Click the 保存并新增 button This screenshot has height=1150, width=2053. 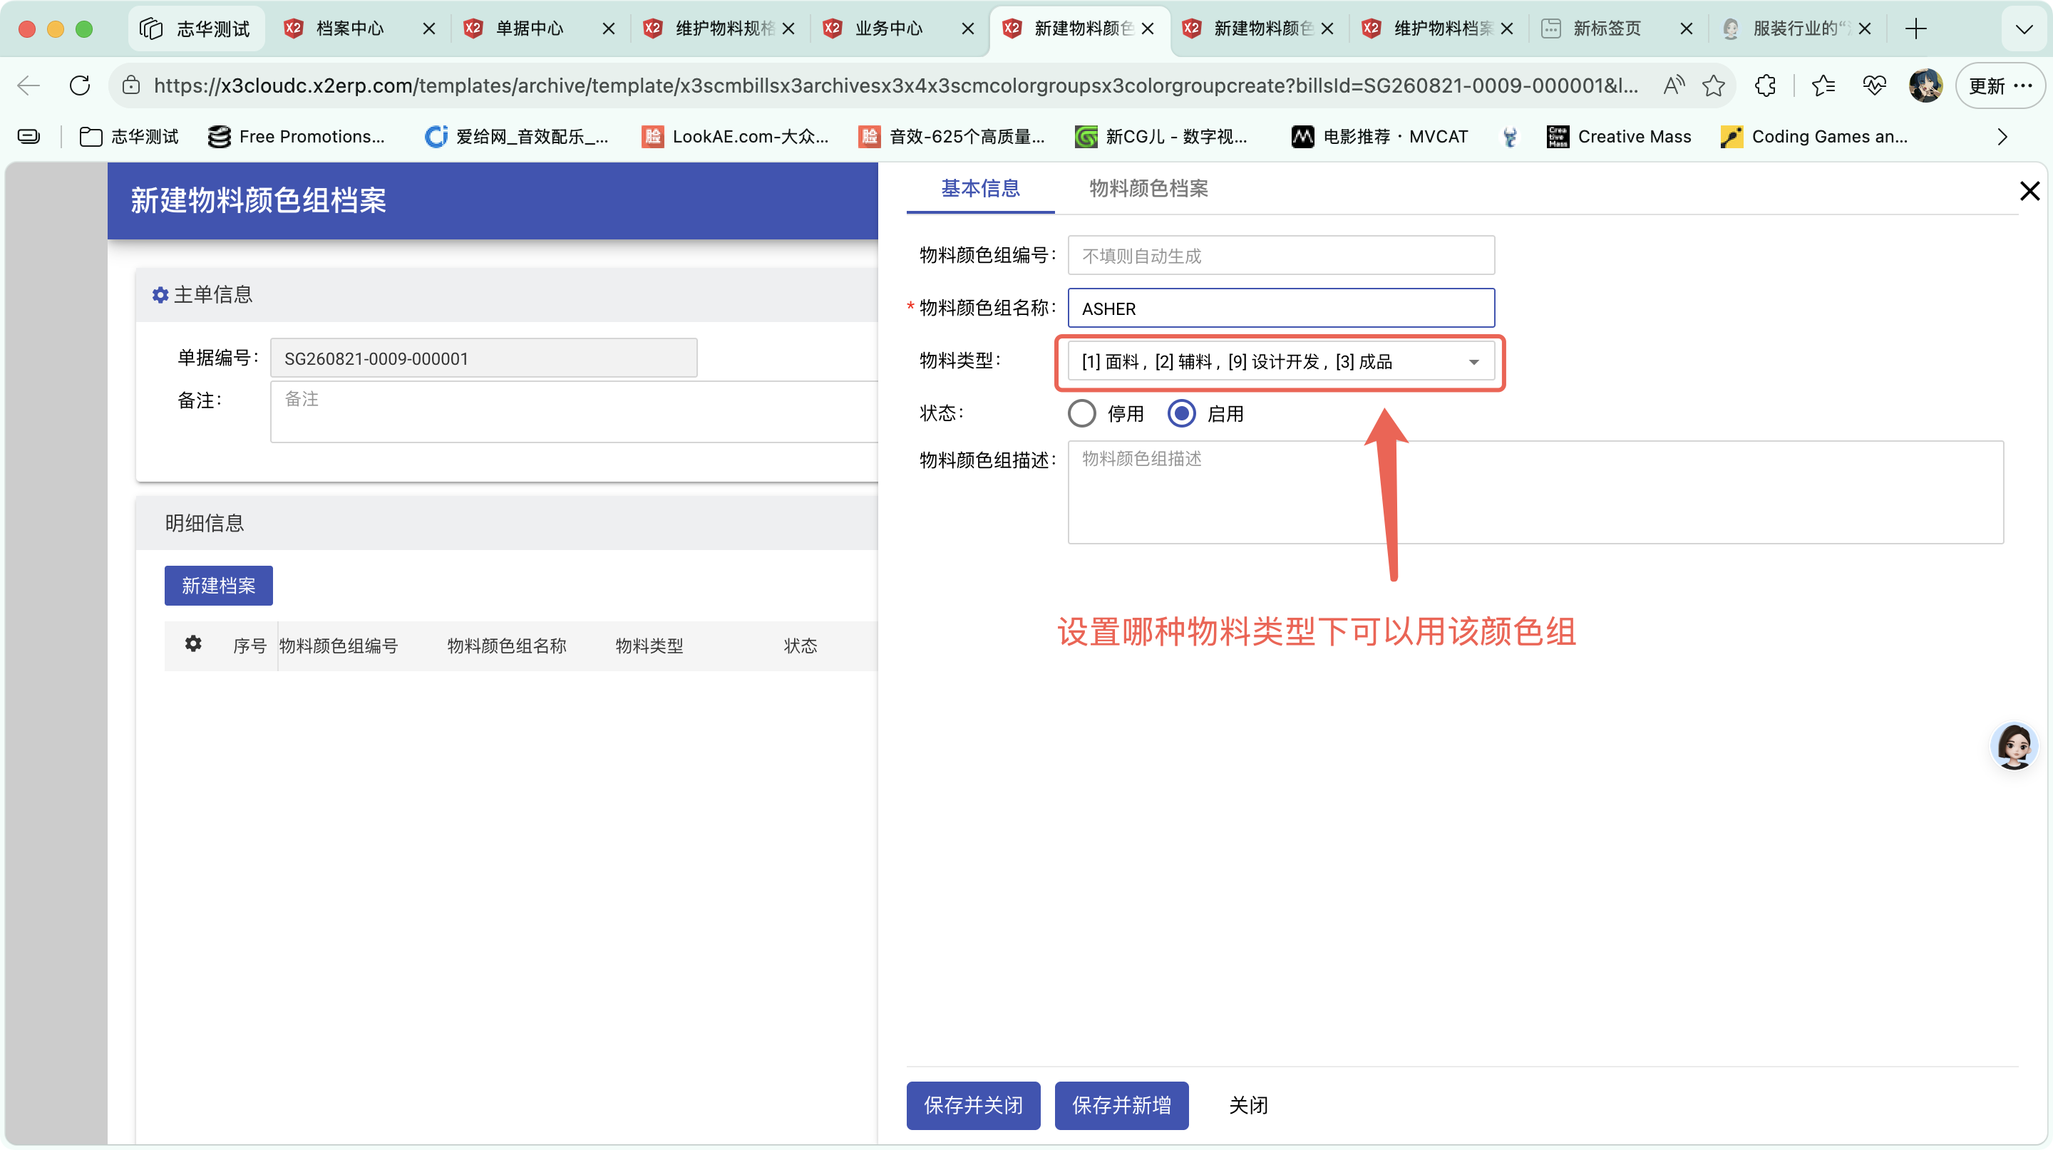pyautogui.click(x=1121, y=1104)
